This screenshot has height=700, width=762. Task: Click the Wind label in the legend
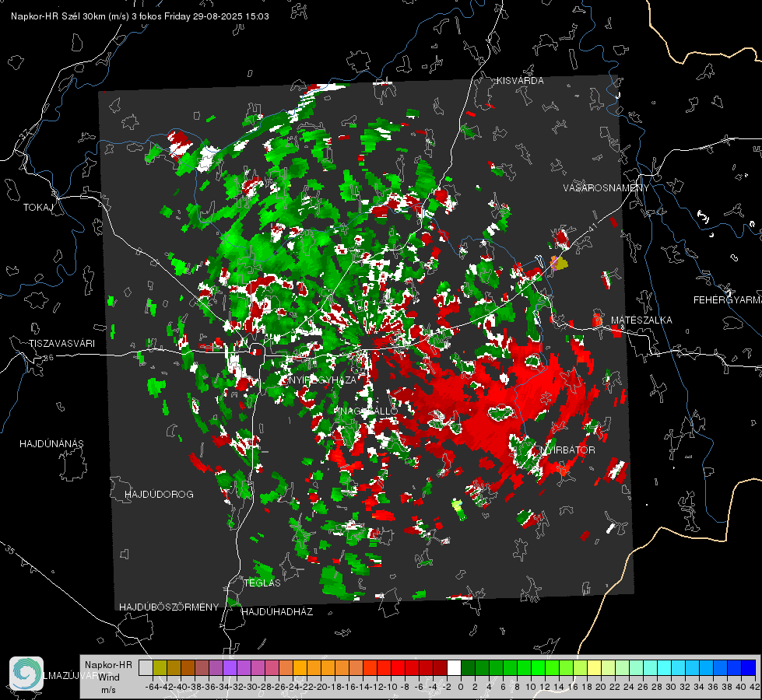tap(109, 677)
